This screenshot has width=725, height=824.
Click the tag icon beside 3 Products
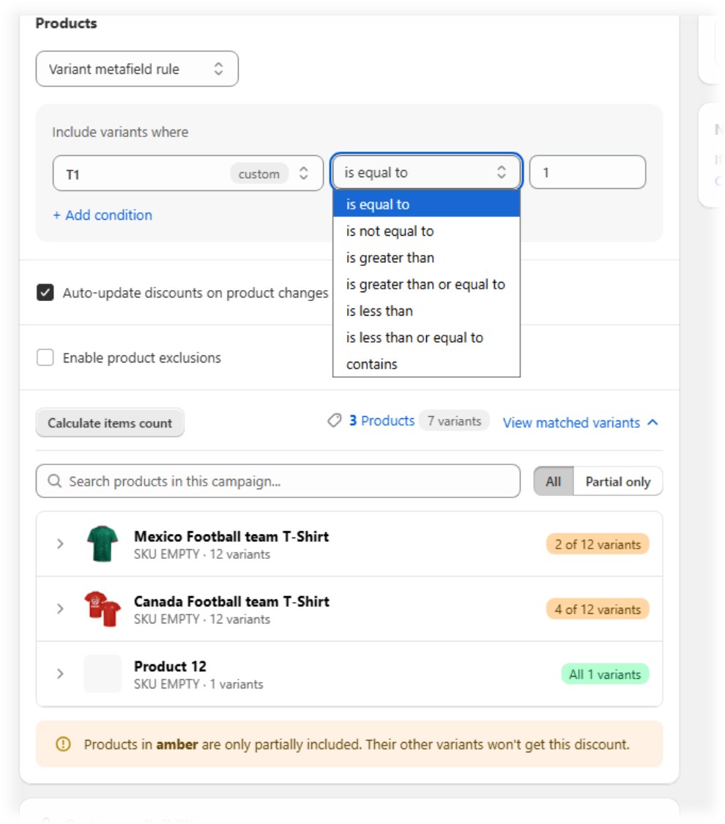pyautogui.click(x=335, y=420)
